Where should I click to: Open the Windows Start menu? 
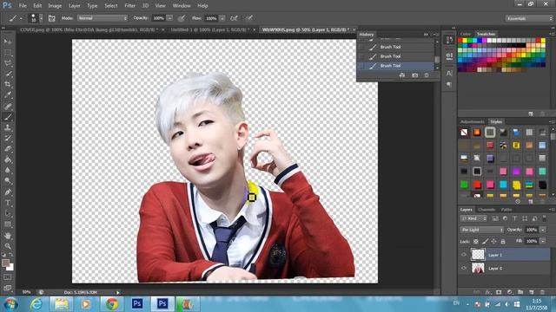coord(10,304)
